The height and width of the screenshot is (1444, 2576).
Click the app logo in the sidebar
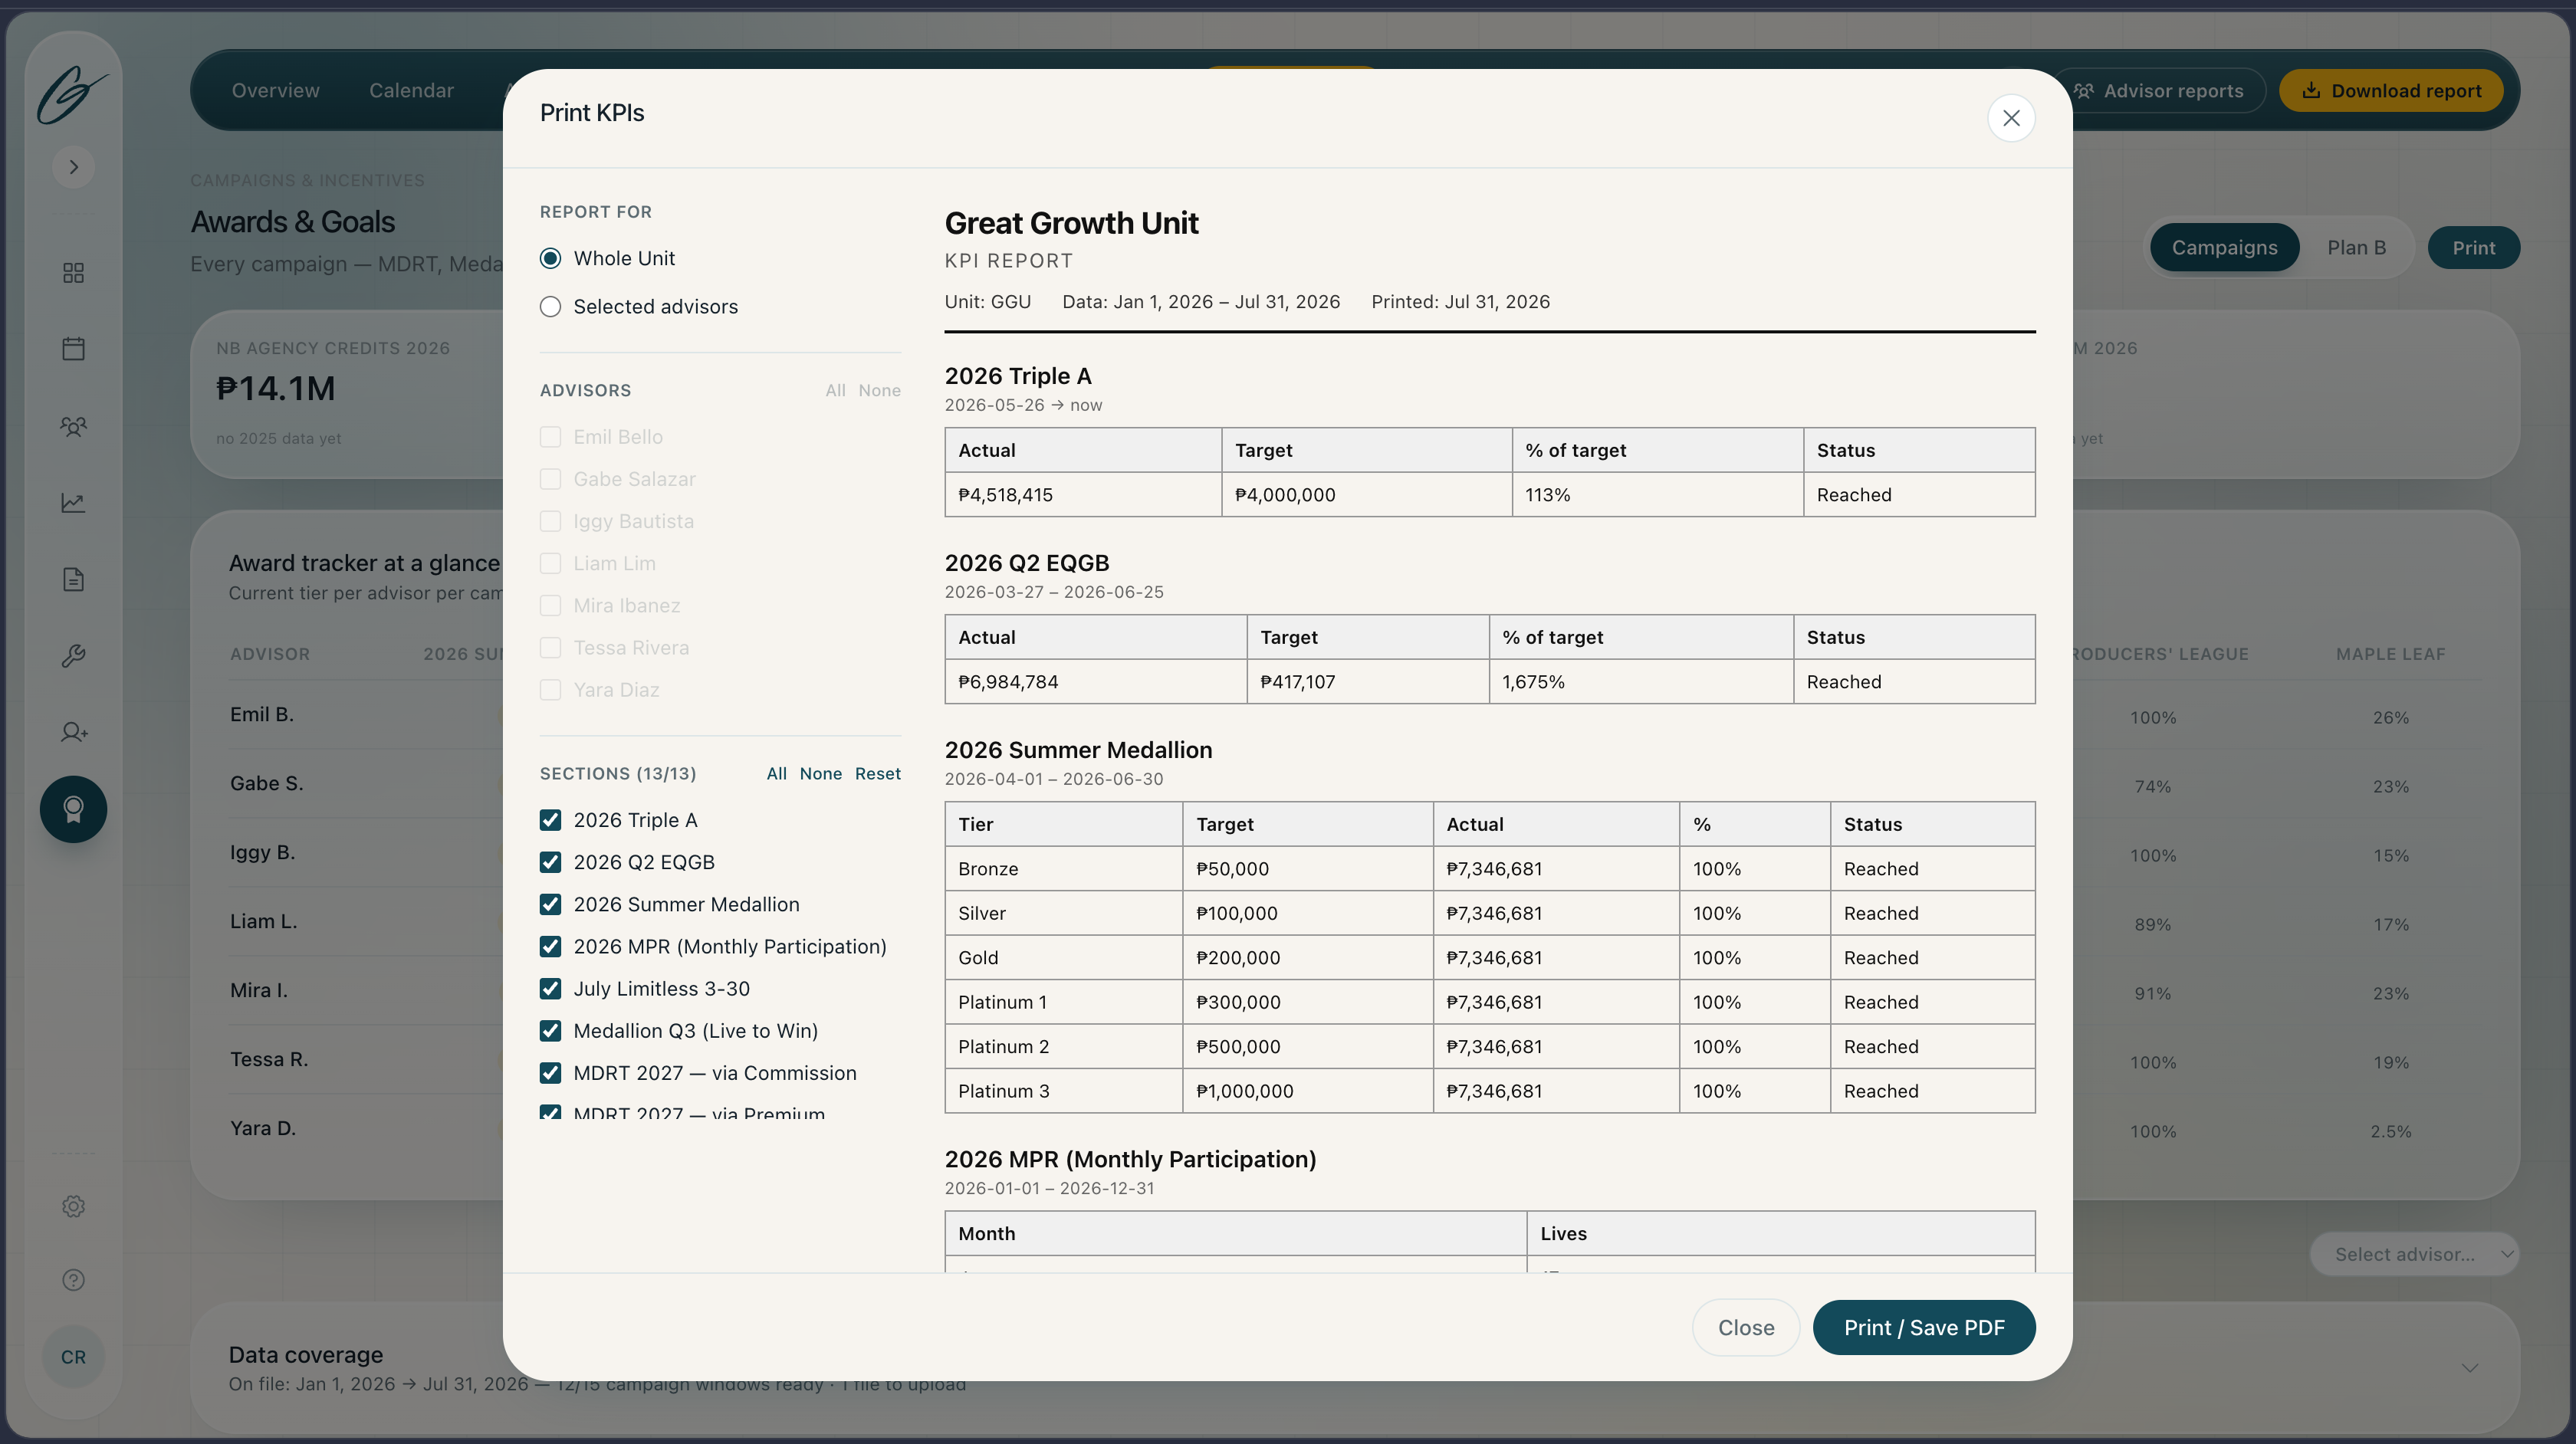[x=71, y=95]
